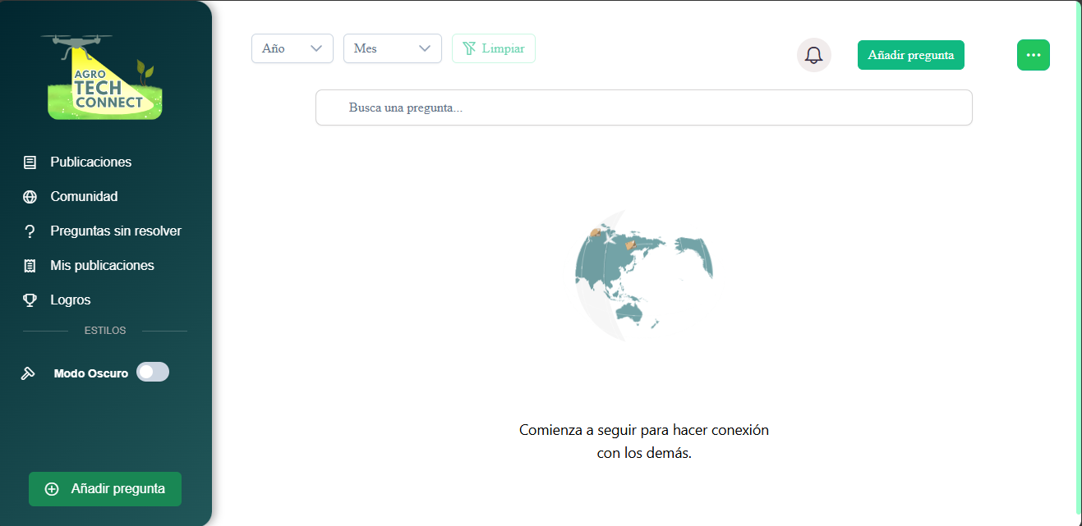Open the Año filter dropdown
This screenshot has height=526, width=1082.
click(292, 48)
